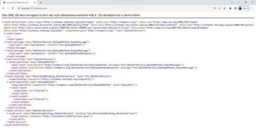The height and width of the screenshot is (130, 256).
Task: Collapse the MySoapMethod_InputMessage message node
Action: pyautogui.click(x=5, y=42)
